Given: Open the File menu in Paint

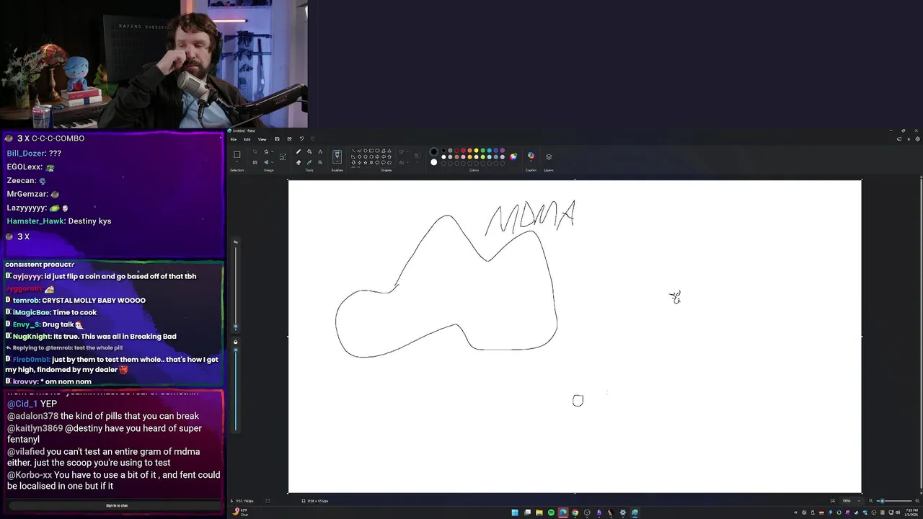Looking at the screenshot, I should pyautogui.click(x=233, y=139).
